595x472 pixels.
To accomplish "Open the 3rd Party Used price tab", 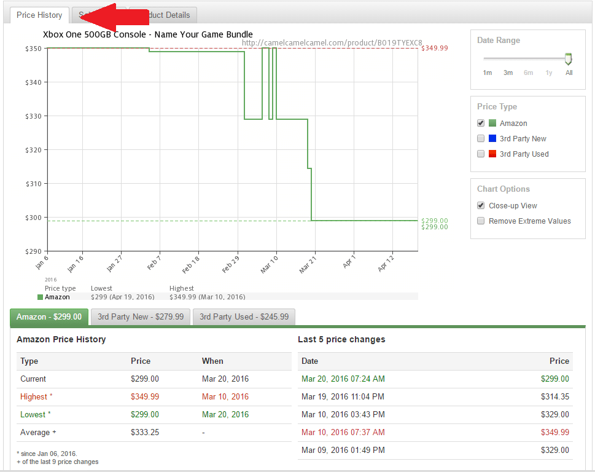I will coord(244,317).
